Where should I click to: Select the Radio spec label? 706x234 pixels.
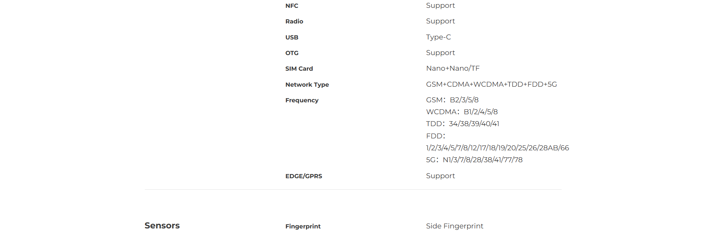tap(294, 21)
